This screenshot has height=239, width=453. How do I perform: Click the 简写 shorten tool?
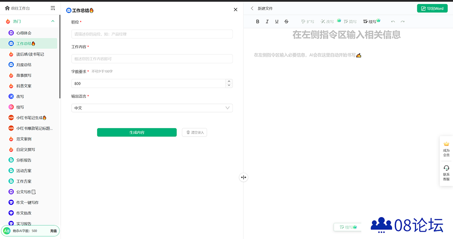click(x=350, y=22)
